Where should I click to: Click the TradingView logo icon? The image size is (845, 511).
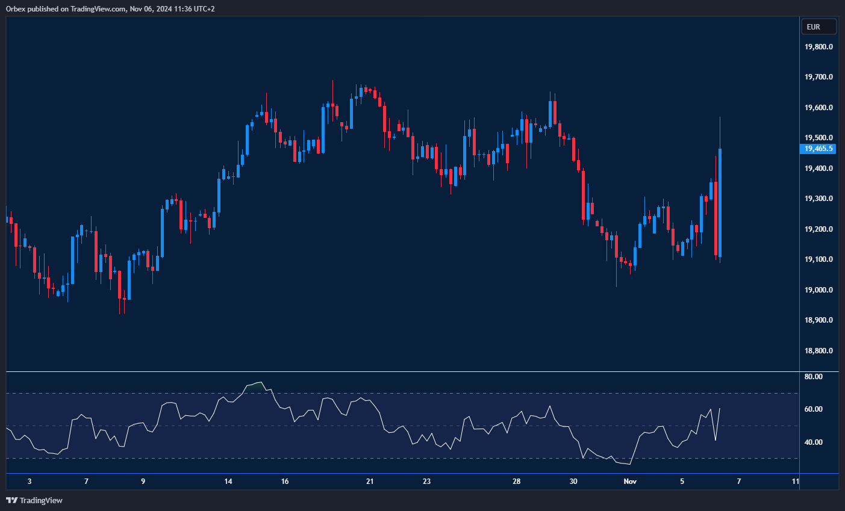click(x=11, y=500)
